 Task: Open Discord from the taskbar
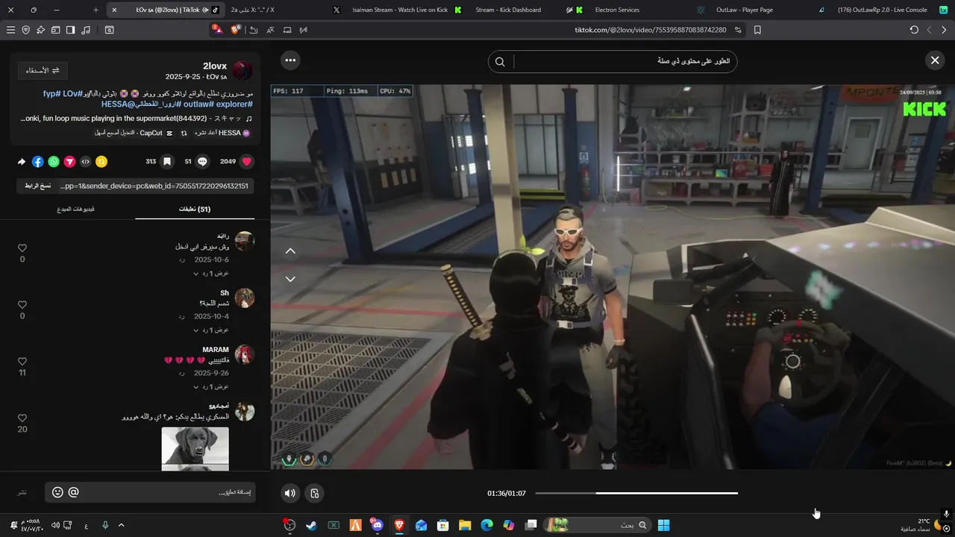pos(377,525)
